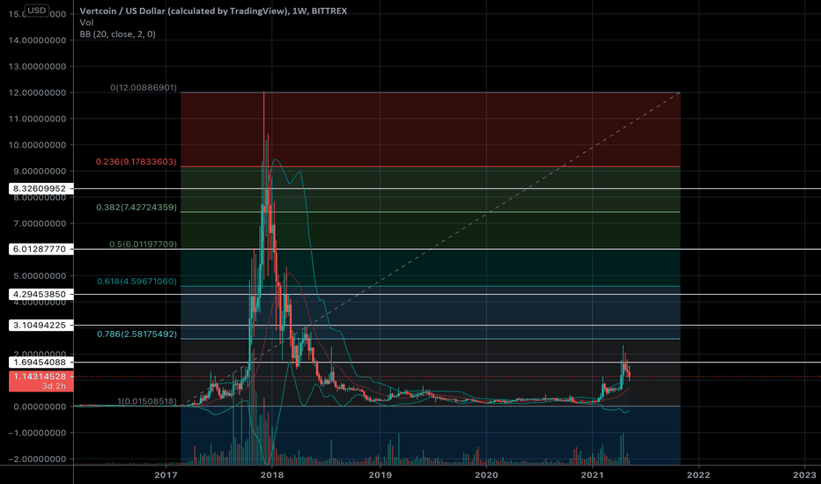Click the 2022 label on the time axis
Image resolution: width=821 pixels, height=484 pixels.
coord(699,474)
